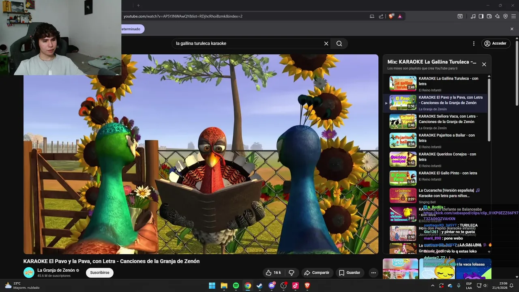The height and width of the screenshot is (292, 519).
Task: Clear the YouTube search box text
Action: click(x=326, y=43)
